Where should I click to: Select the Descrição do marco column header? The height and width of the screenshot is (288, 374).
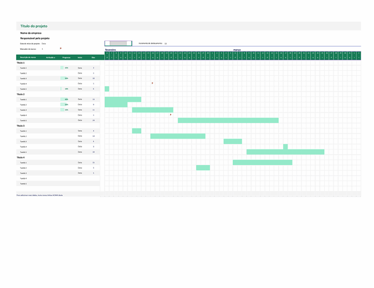click(x=28, y=57)
